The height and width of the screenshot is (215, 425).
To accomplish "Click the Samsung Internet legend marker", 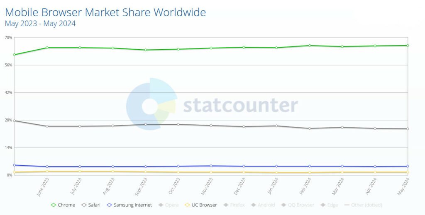I will [x=109, y=205].
